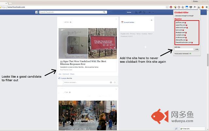Click the Add site text field
Image resolution: width=209 pixels, height=131 pixels.
pyautogui.click(x=184, y=49)
